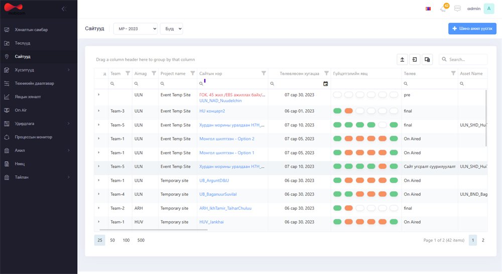Click the Mobicom logo
502x274 pixels.
point(14,9)
